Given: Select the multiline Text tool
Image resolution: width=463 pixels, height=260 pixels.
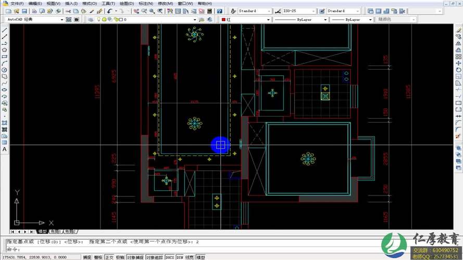Looking at the screenshot, I should [5, 149].
